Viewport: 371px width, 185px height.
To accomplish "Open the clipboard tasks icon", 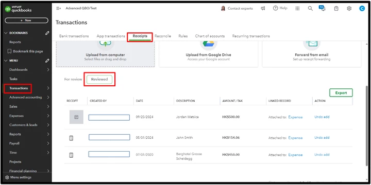I will [336, 9].
